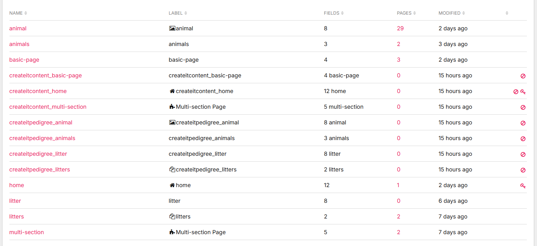Click the image icon beside animal label
Image resolution: width=537 pixels, height=246 pixels.
(x=172, y=29)
